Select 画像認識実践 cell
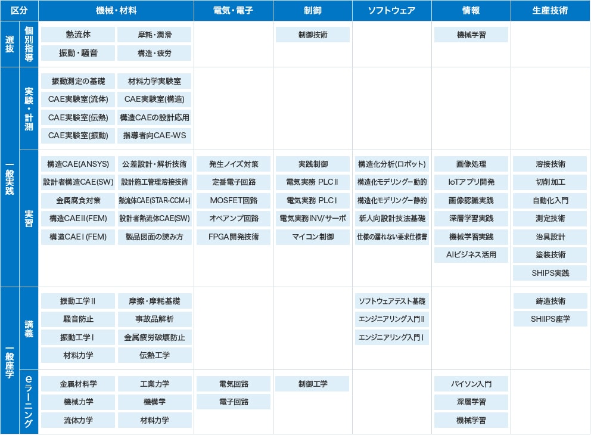 [471, 201]
